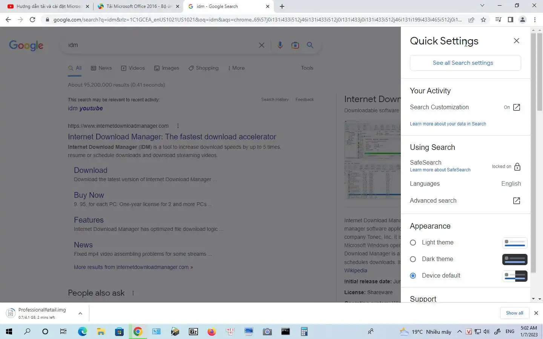Open Internet Download Manager fastest accelerator result
Image resolution: width=543 pixels, height=339 pixels.
click(172, 137)
